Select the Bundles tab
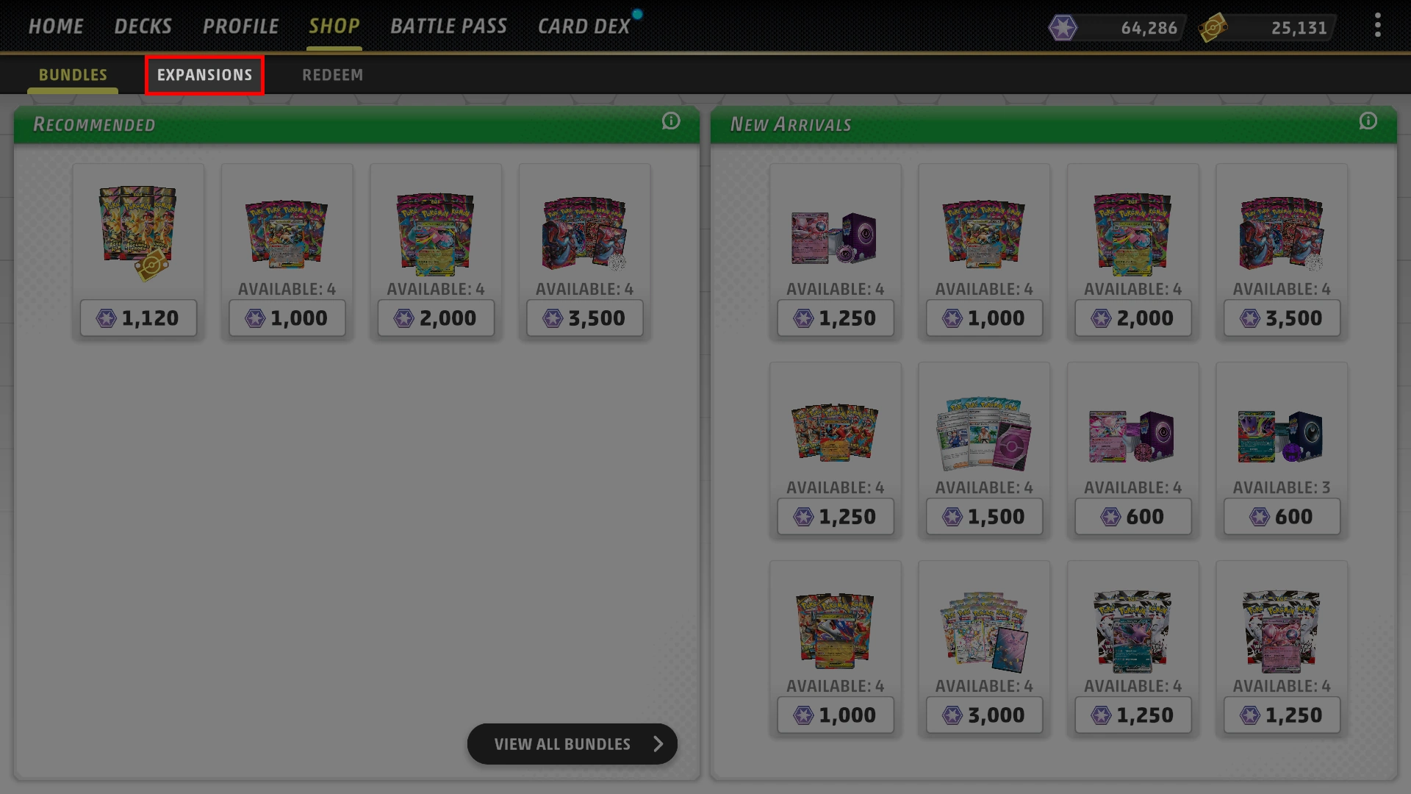The image size is (1411, 794). [x=73, y=75]
